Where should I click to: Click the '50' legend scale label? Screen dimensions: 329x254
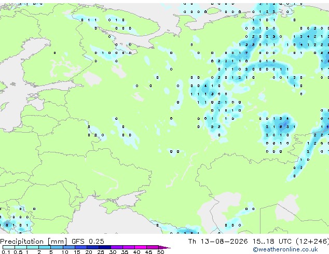[160, 252]
